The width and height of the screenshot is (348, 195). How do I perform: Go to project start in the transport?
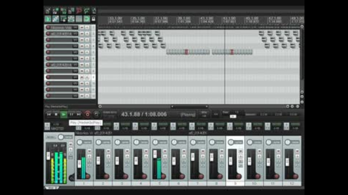click(49, 114)
